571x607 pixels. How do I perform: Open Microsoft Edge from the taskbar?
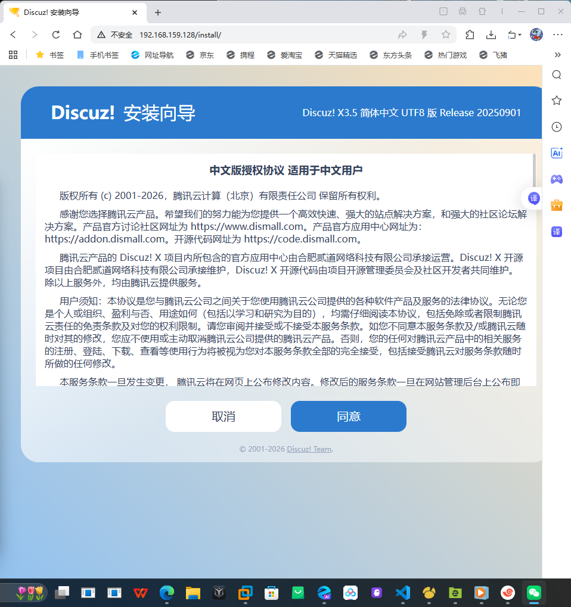(x=166, y=593)
